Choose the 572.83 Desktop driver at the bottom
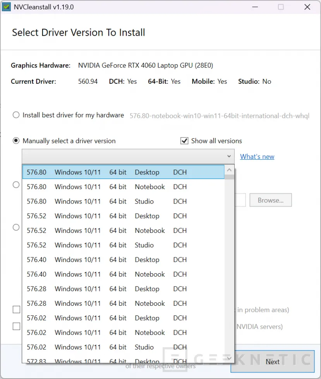Screen dimensions: 321x379 (116, 360)
